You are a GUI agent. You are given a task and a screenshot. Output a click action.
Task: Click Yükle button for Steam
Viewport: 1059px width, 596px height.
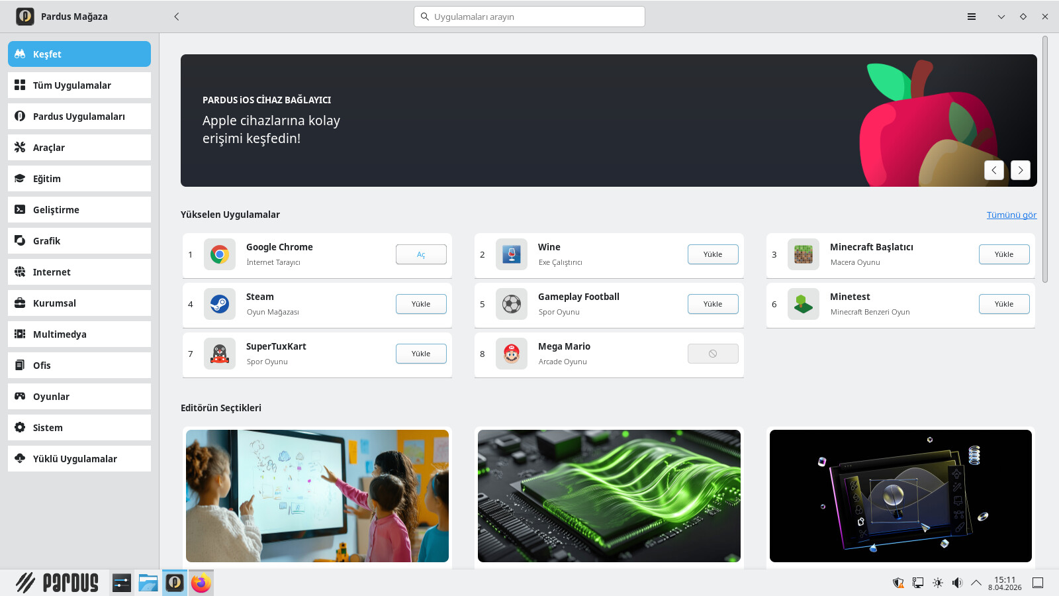(421, 304)
